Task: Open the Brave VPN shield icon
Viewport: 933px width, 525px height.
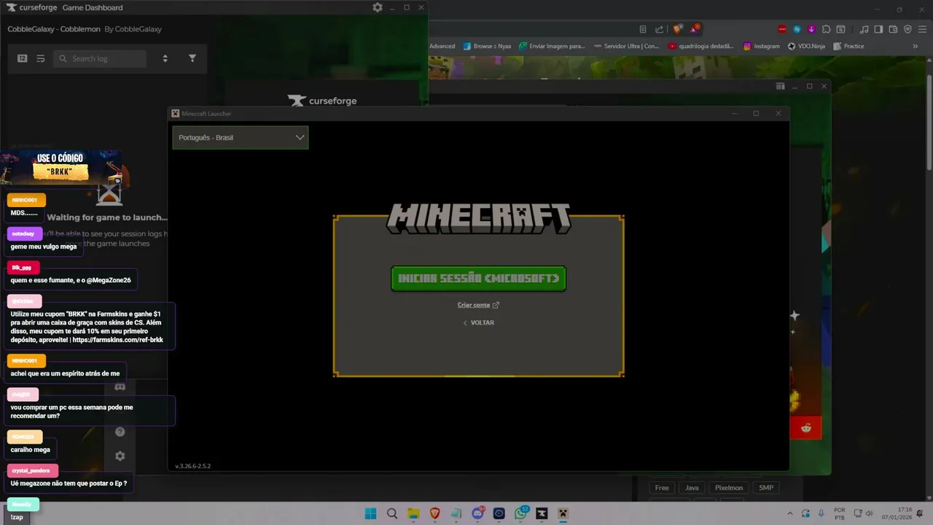Action: (907, 29)
